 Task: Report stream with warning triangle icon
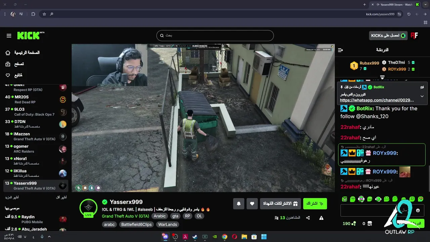(x=321, y=218)
